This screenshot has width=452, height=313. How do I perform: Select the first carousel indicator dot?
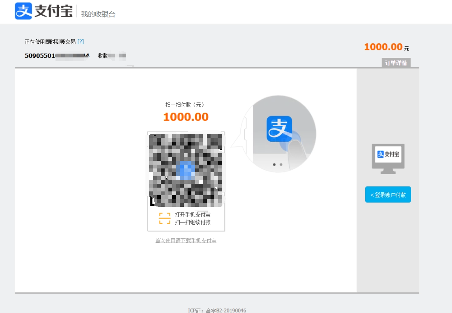point(275,165)
